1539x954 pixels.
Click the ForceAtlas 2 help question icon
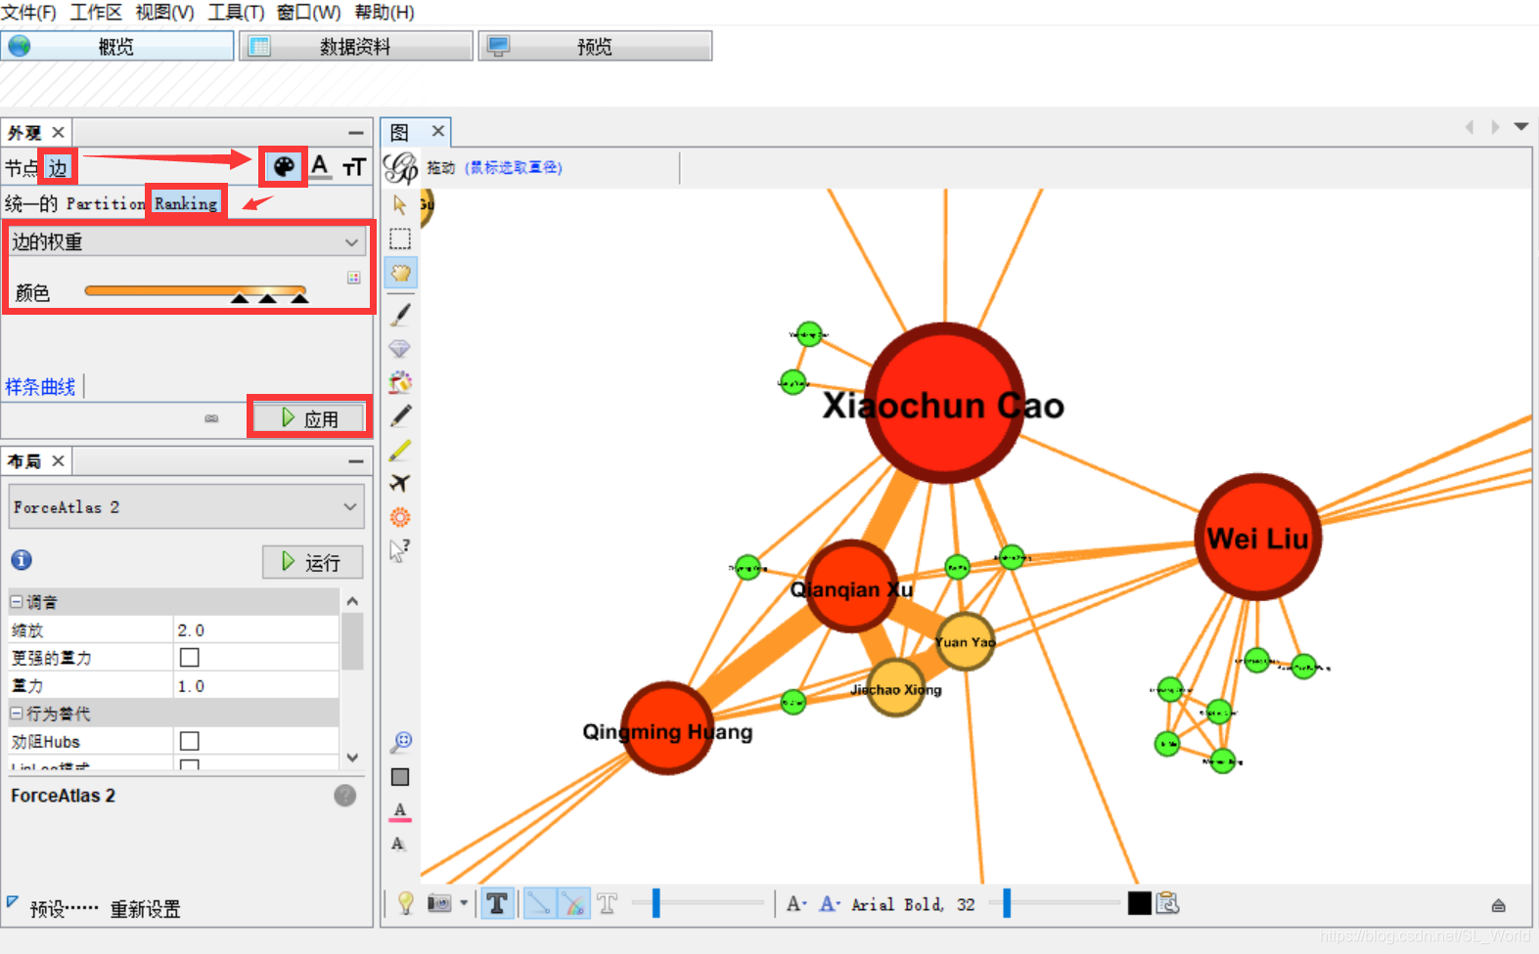point(345,796)
